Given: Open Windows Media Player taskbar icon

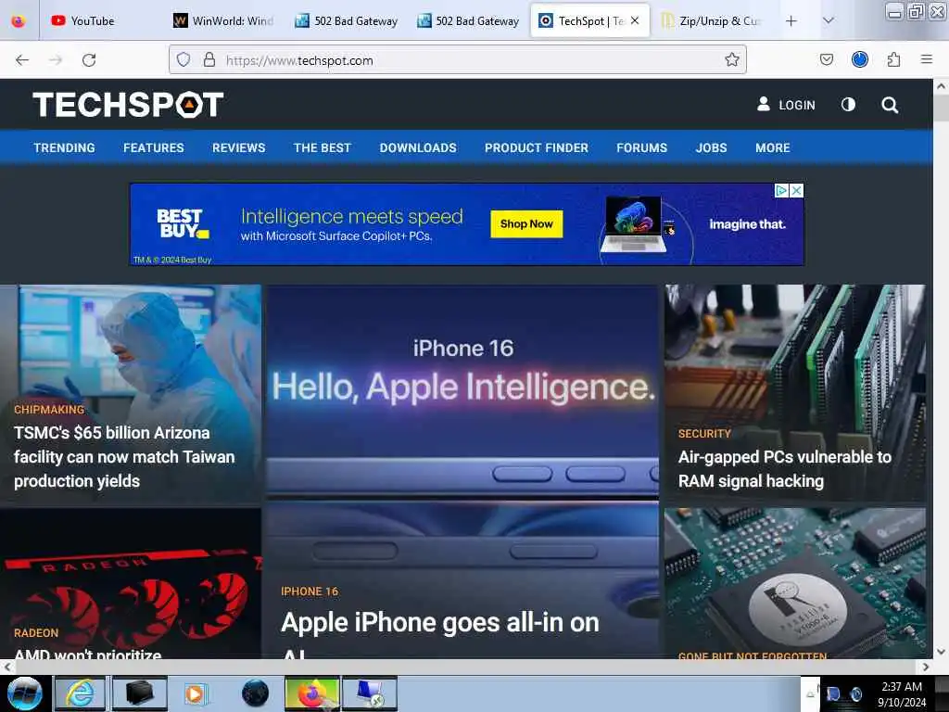Looking at the screenshot, I should pos(196,693).
